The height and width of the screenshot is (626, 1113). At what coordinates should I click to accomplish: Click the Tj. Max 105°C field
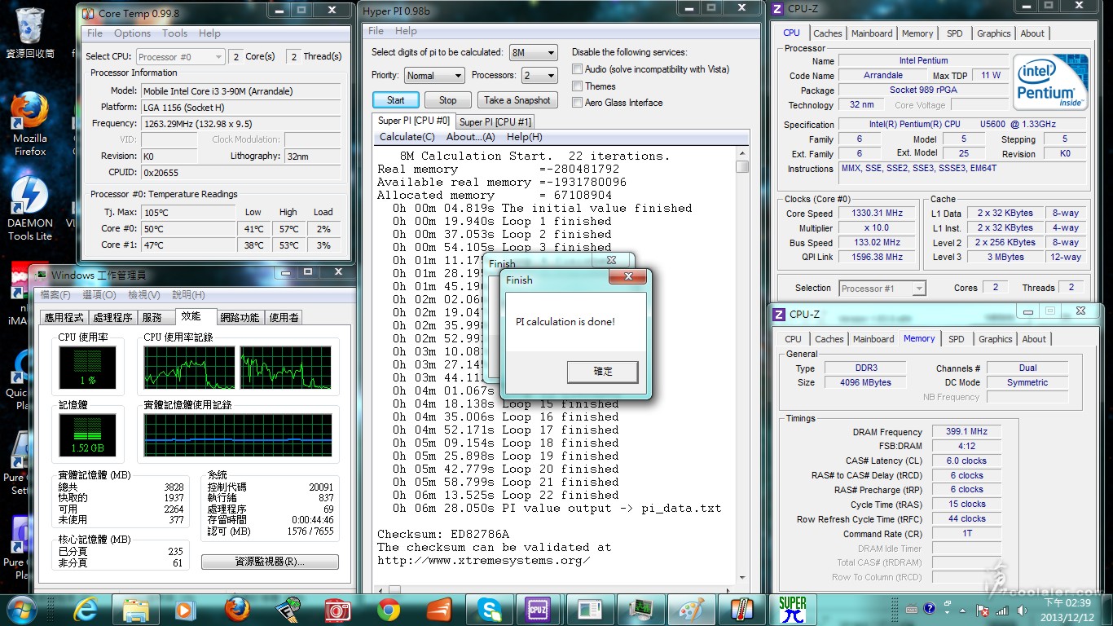pyautogui.click(x=189, y=212)
